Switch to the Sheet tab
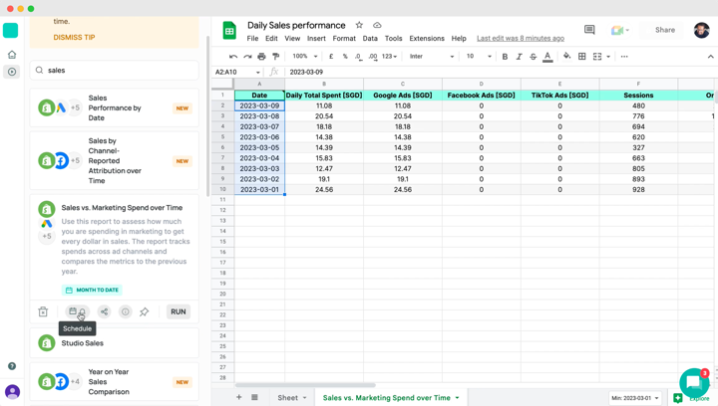The image size is (718, 406). [291, 398]
